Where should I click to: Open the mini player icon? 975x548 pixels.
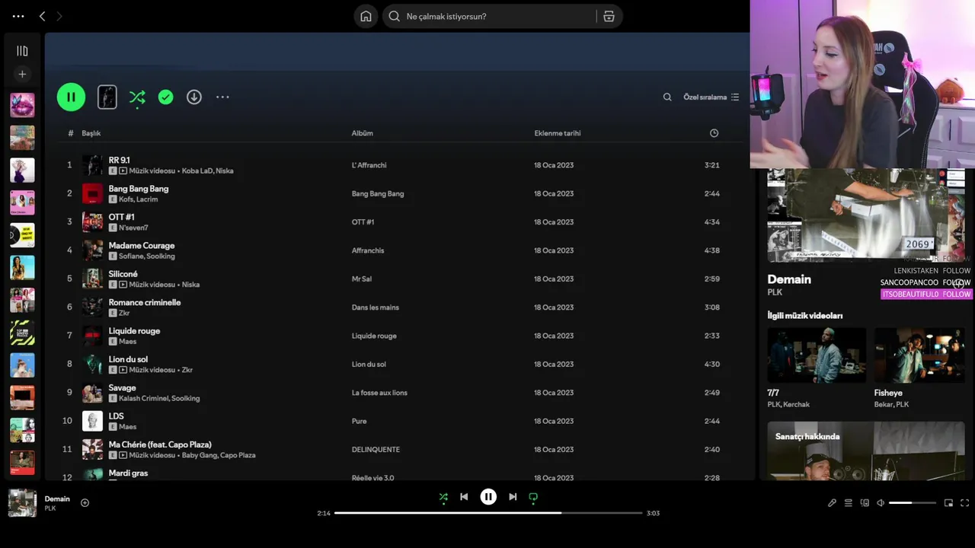[948, 503]
